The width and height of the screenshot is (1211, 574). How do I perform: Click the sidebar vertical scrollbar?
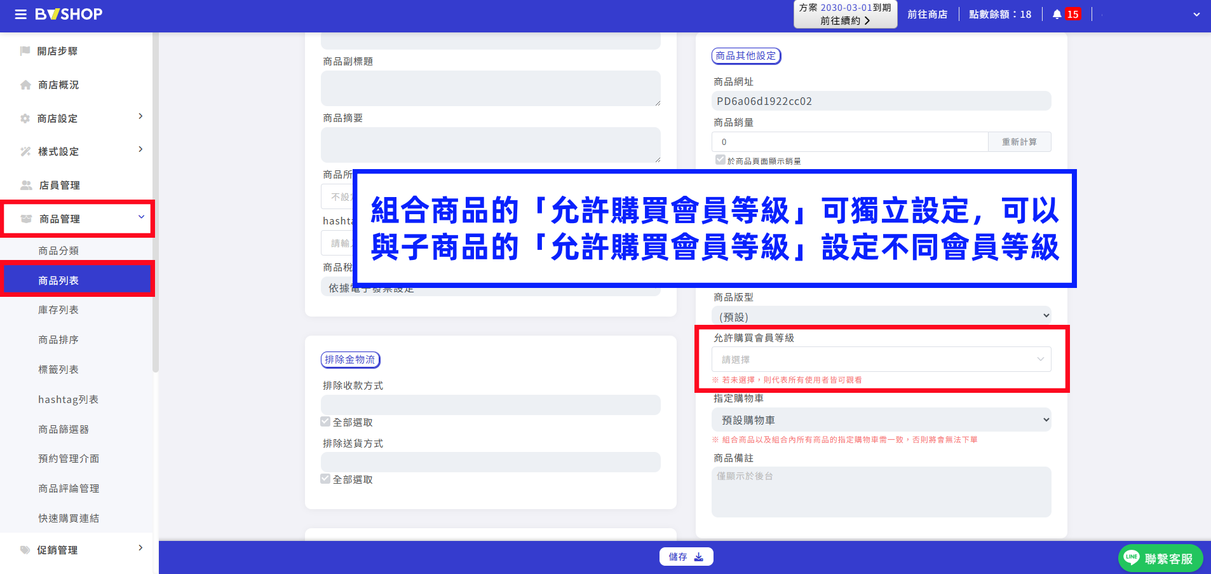[156, 203]
